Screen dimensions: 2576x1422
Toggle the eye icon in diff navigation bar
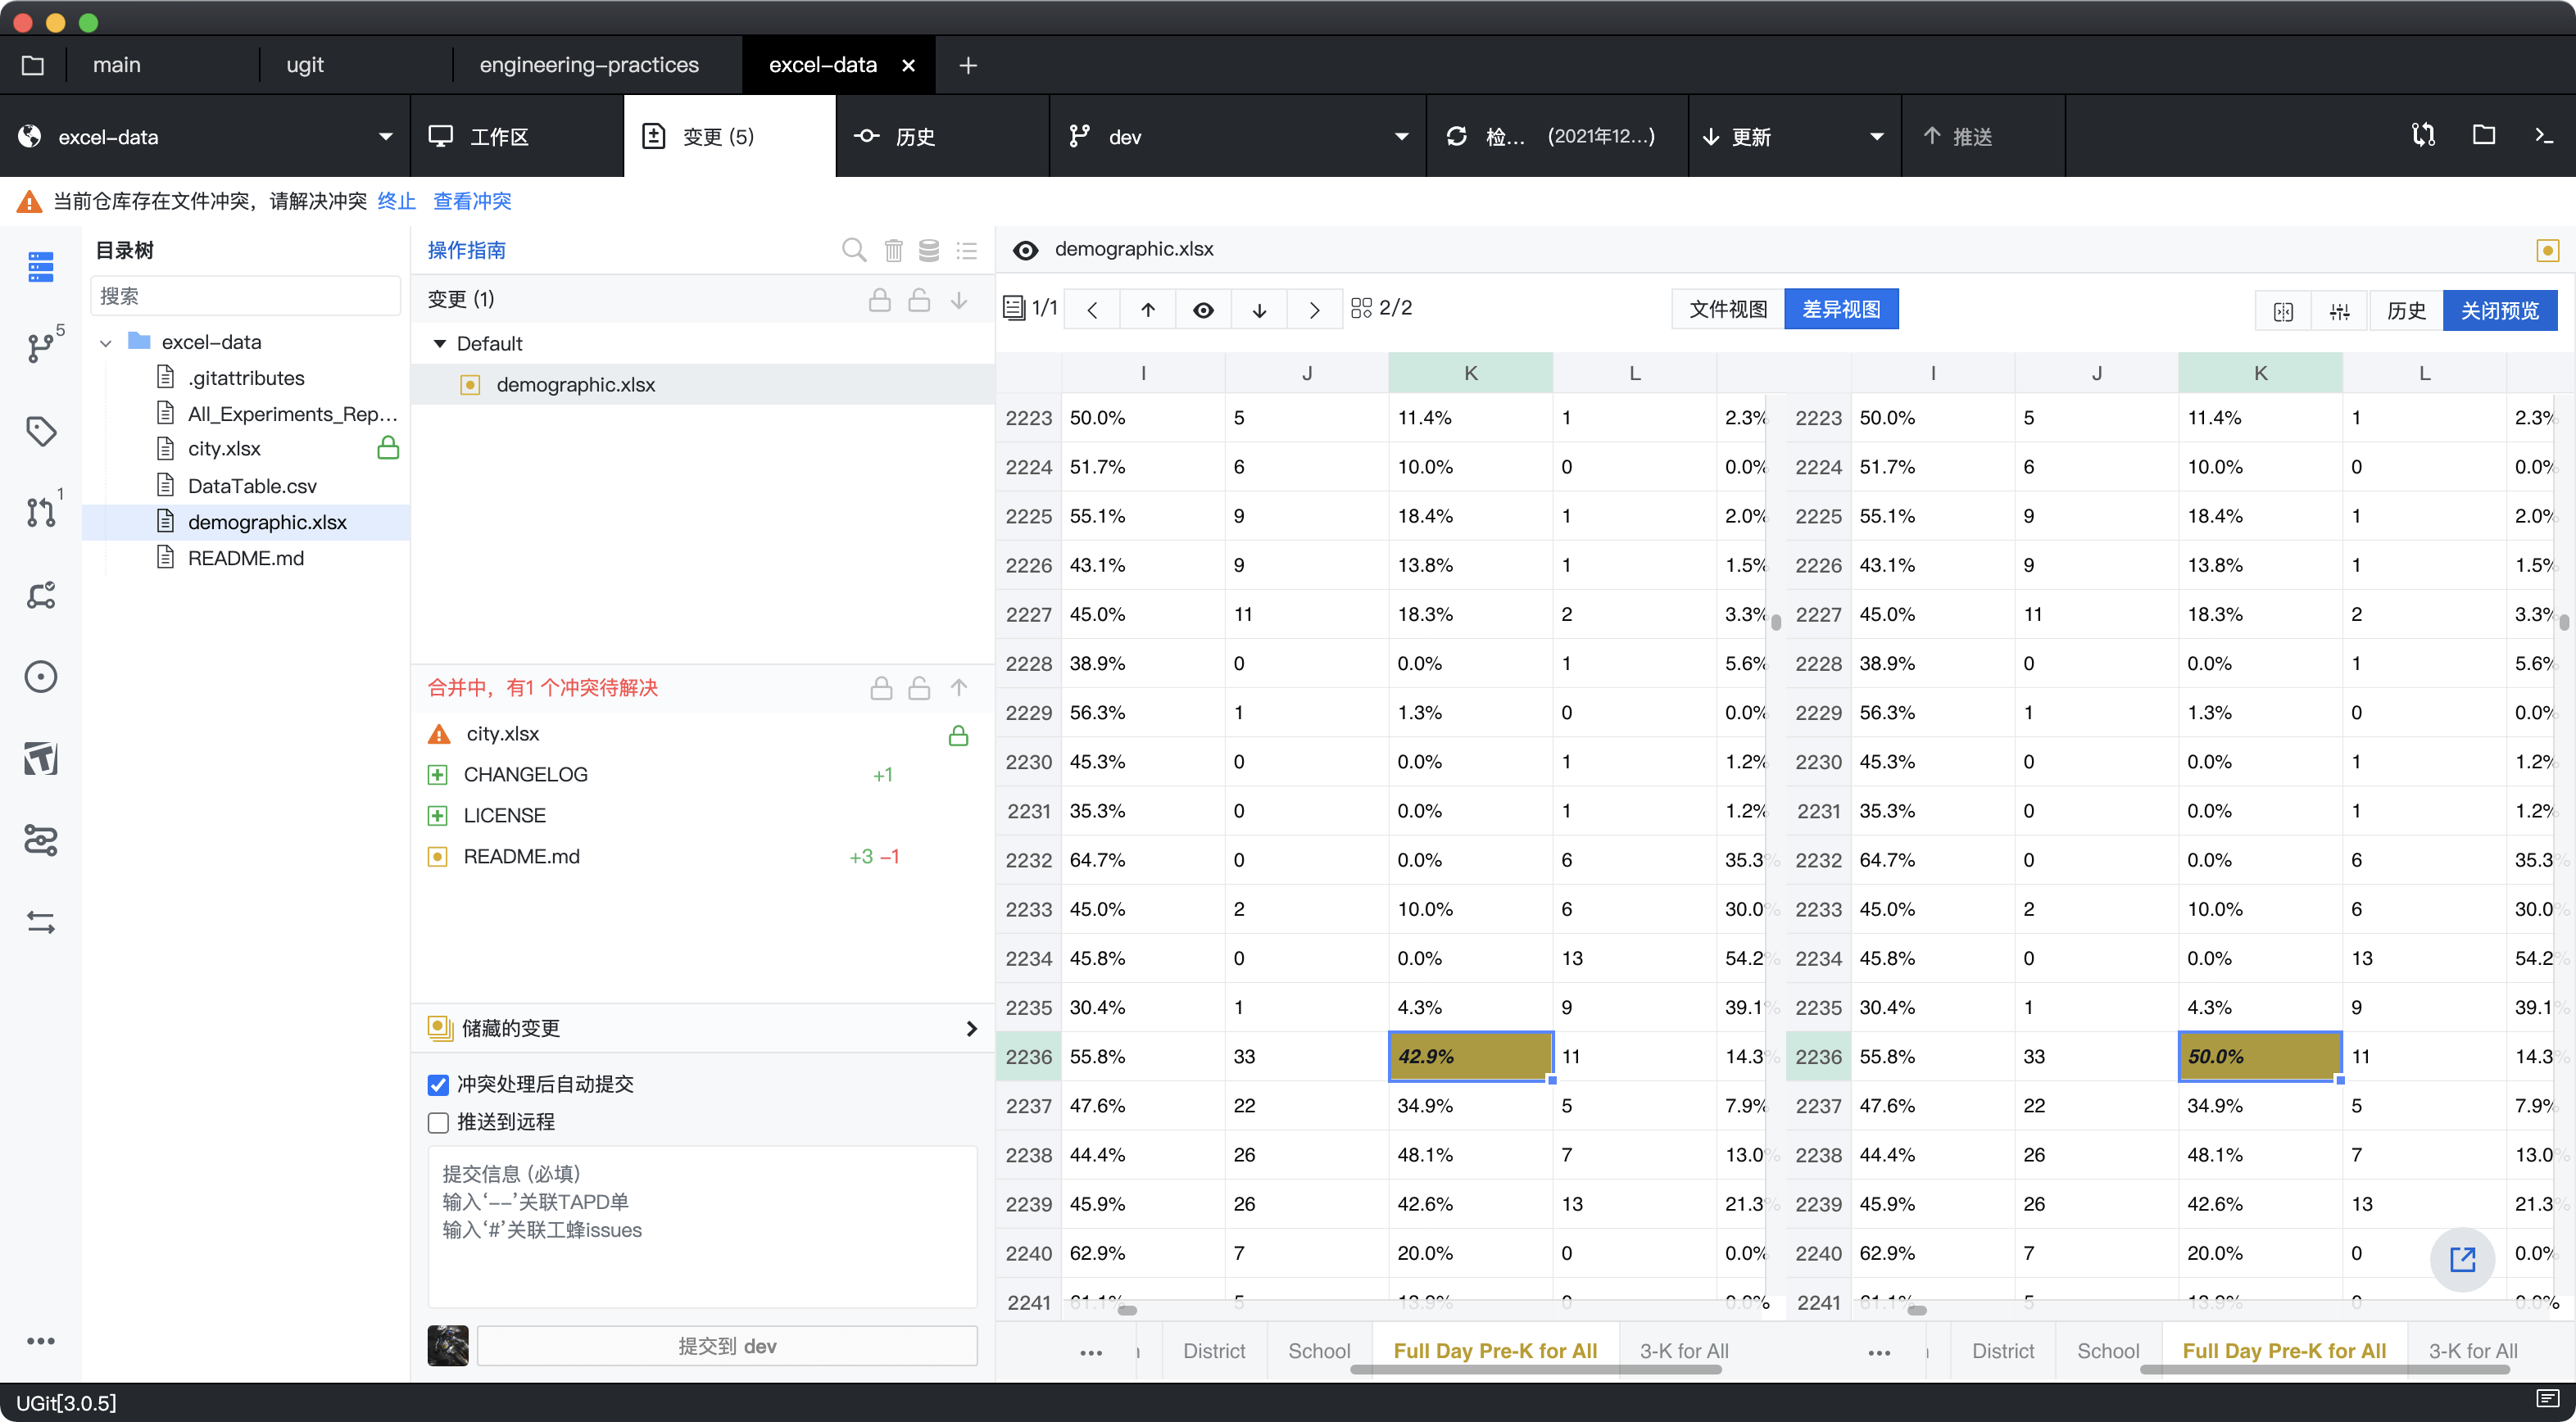point(1203,309)
